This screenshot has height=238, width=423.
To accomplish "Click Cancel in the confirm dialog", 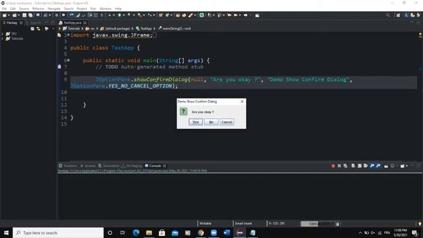I will pos(227,122).
